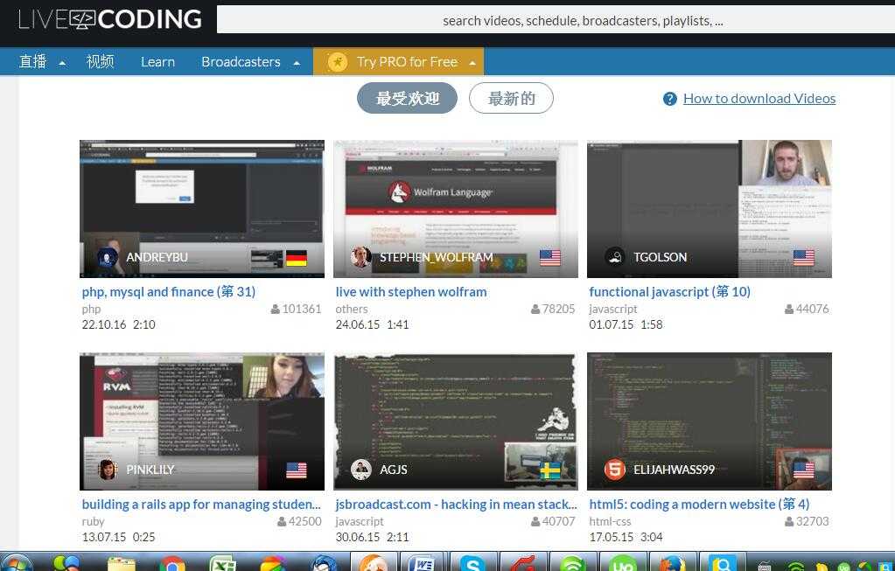
Task: Click the ELIJAHWASS99 username
Action: click(x=675, y=470)
